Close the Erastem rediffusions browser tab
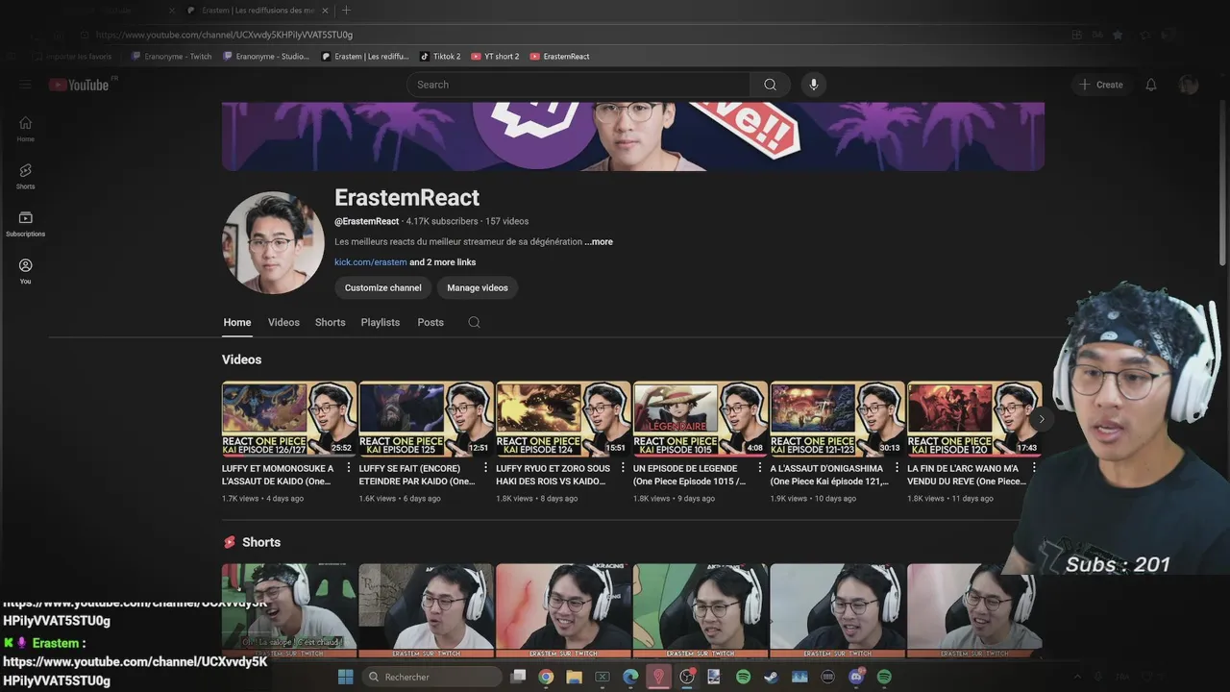This screenshot has width=1230, height=692. [x=327, y=10]
